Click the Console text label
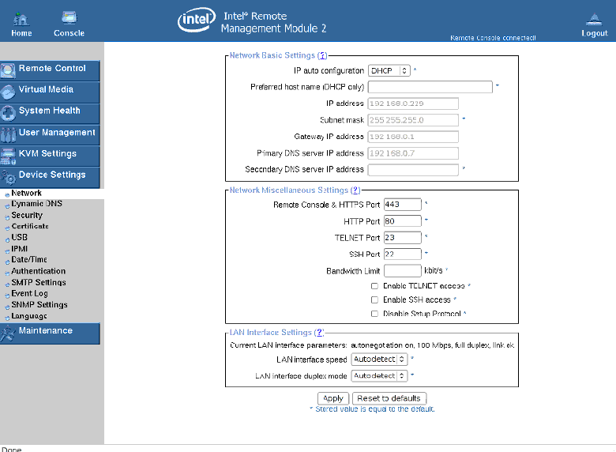 point(69,33)
